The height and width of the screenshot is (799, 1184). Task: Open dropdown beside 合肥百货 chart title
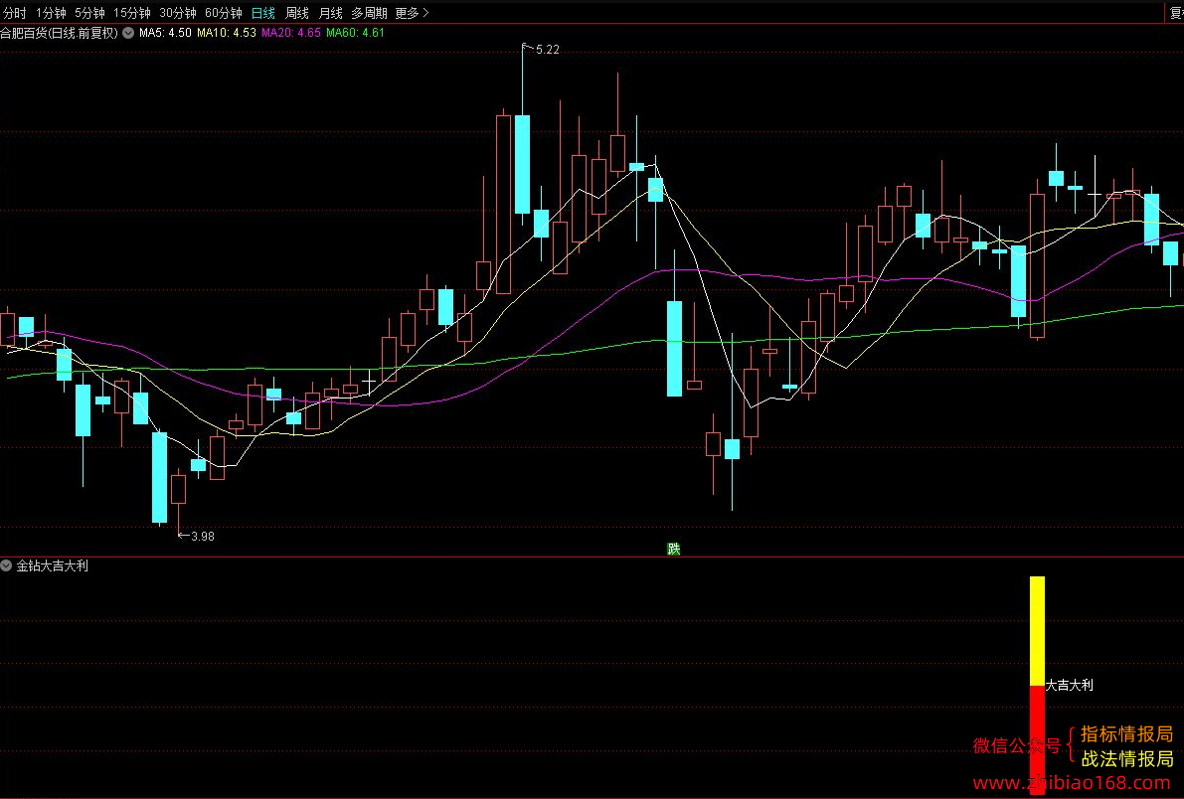128,33
